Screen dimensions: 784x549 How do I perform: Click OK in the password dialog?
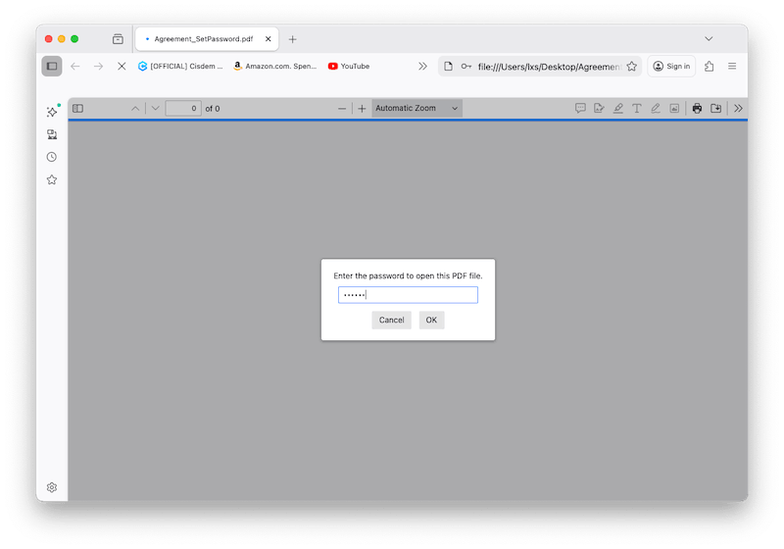pos(431,320)
